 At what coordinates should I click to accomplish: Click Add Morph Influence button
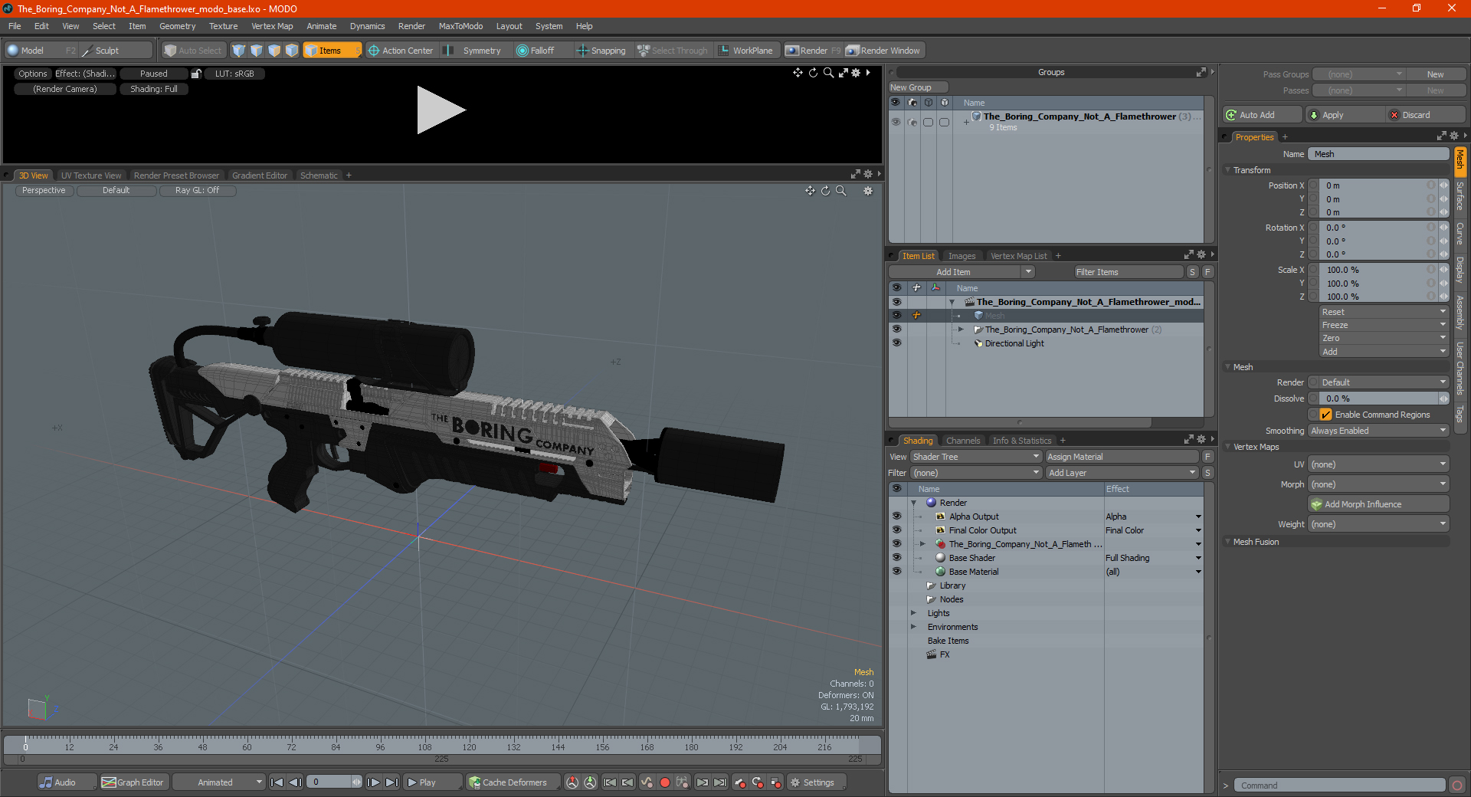click(1378, 504)
